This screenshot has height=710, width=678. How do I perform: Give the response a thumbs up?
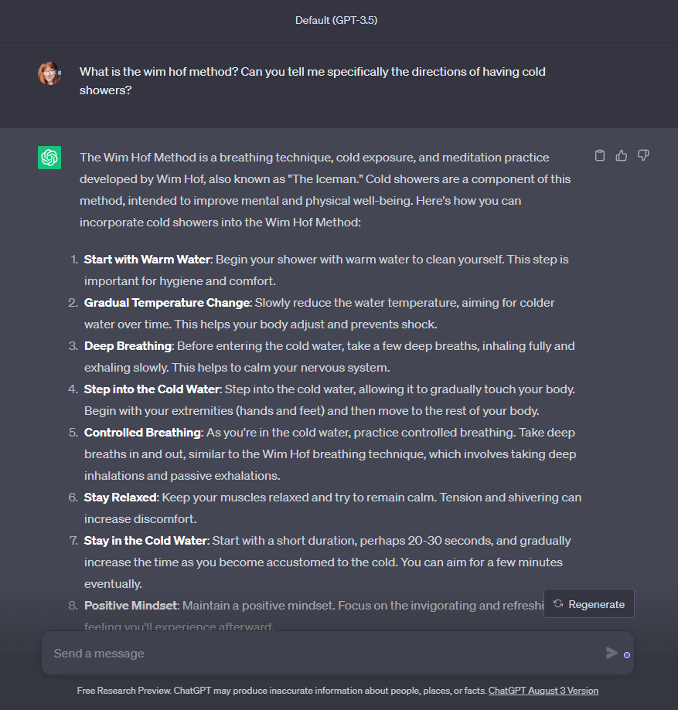pyautogui.click(x=622, y=156)
